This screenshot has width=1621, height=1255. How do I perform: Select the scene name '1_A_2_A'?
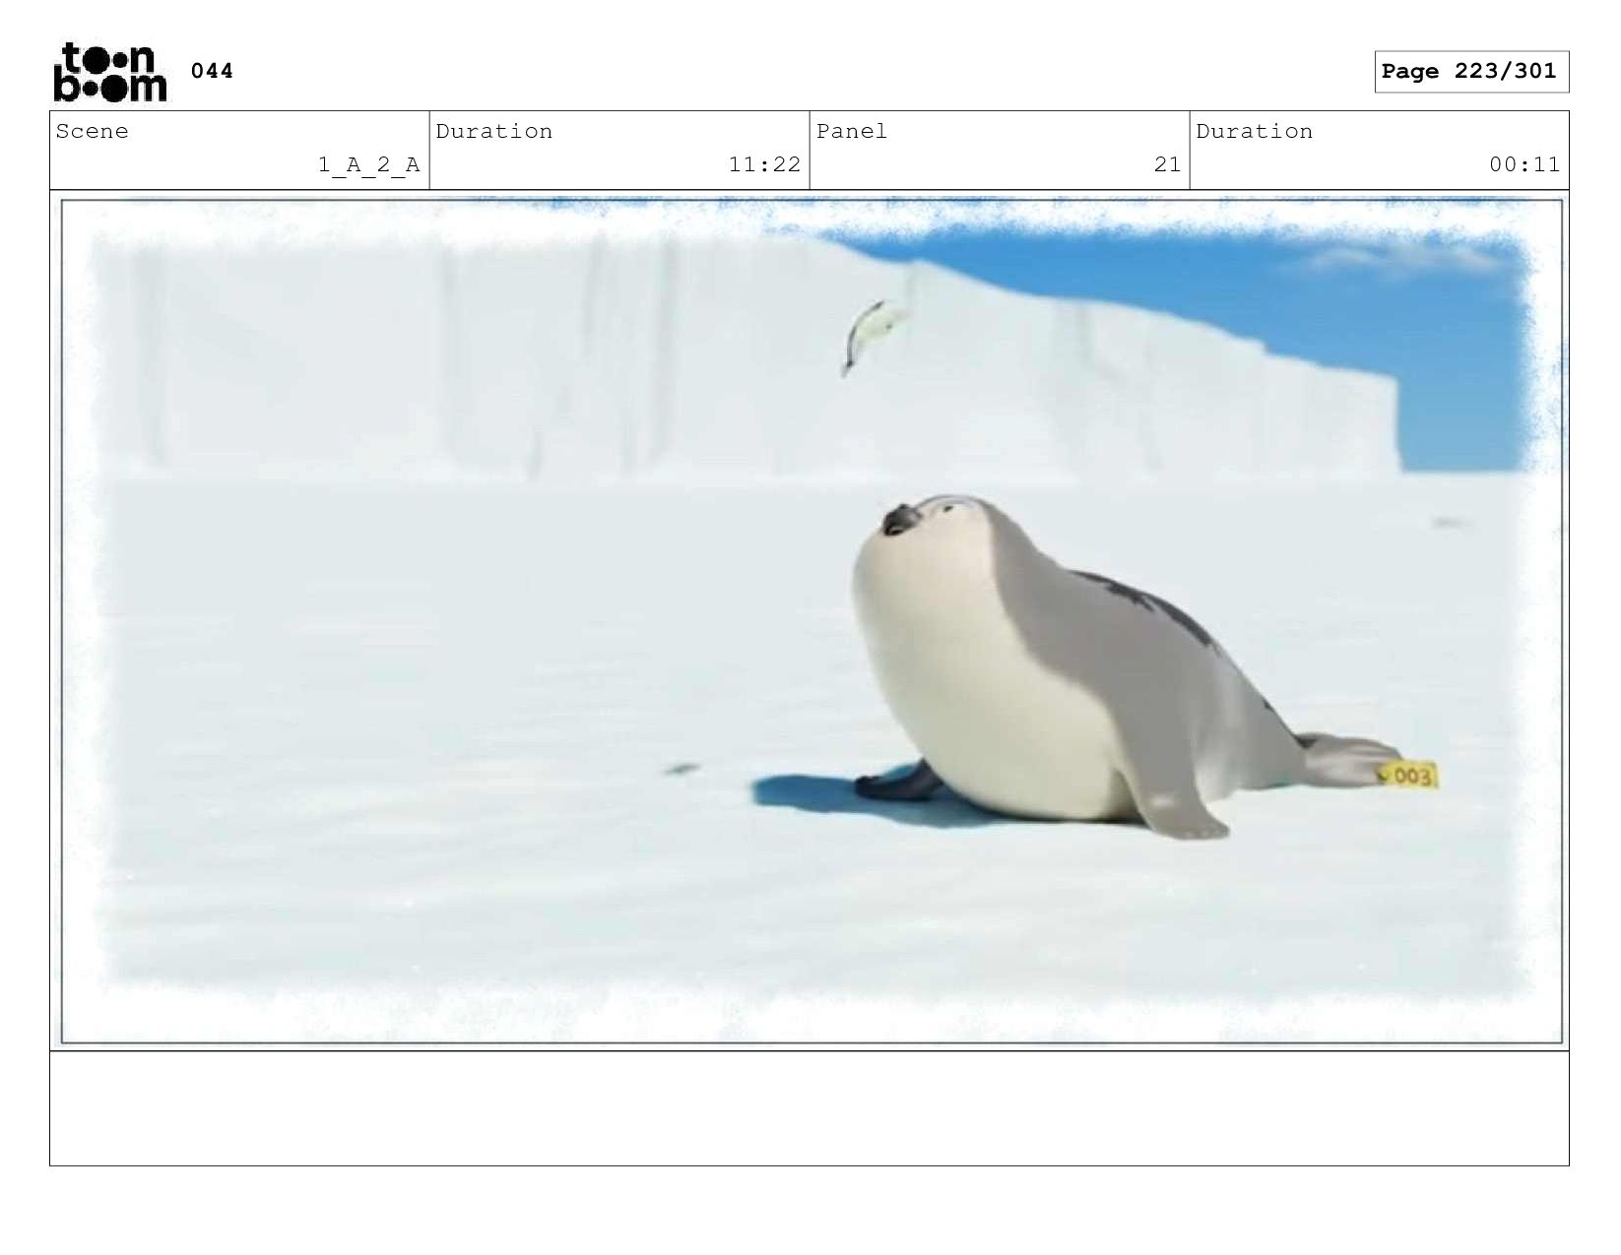tap(369, 165)
